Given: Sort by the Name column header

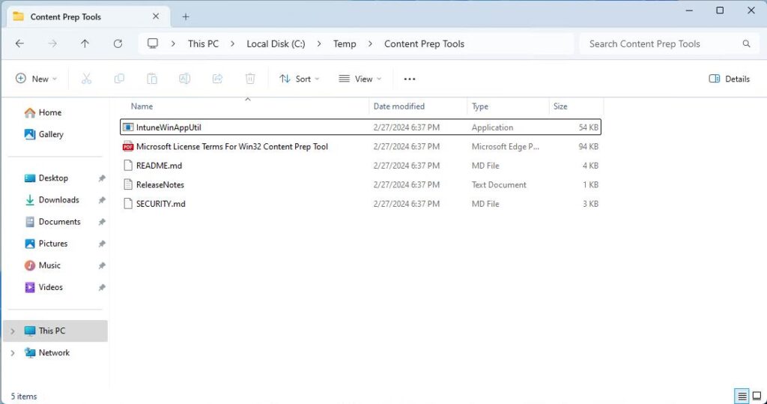Looking at the screenshot, I should point(142,106).
